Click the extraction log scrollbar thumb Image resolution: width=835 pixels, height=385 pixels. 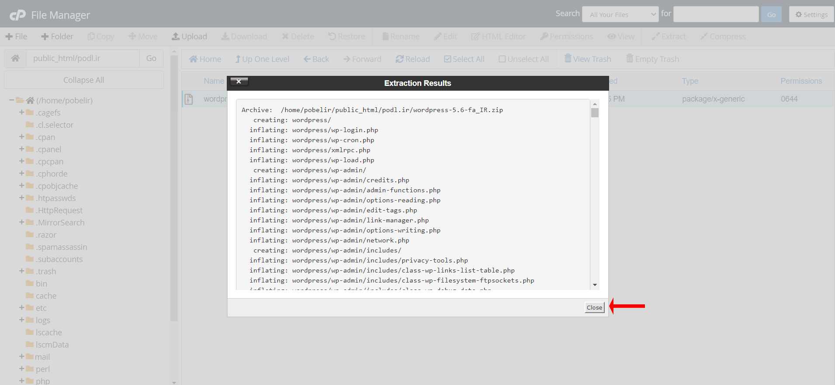595,113
